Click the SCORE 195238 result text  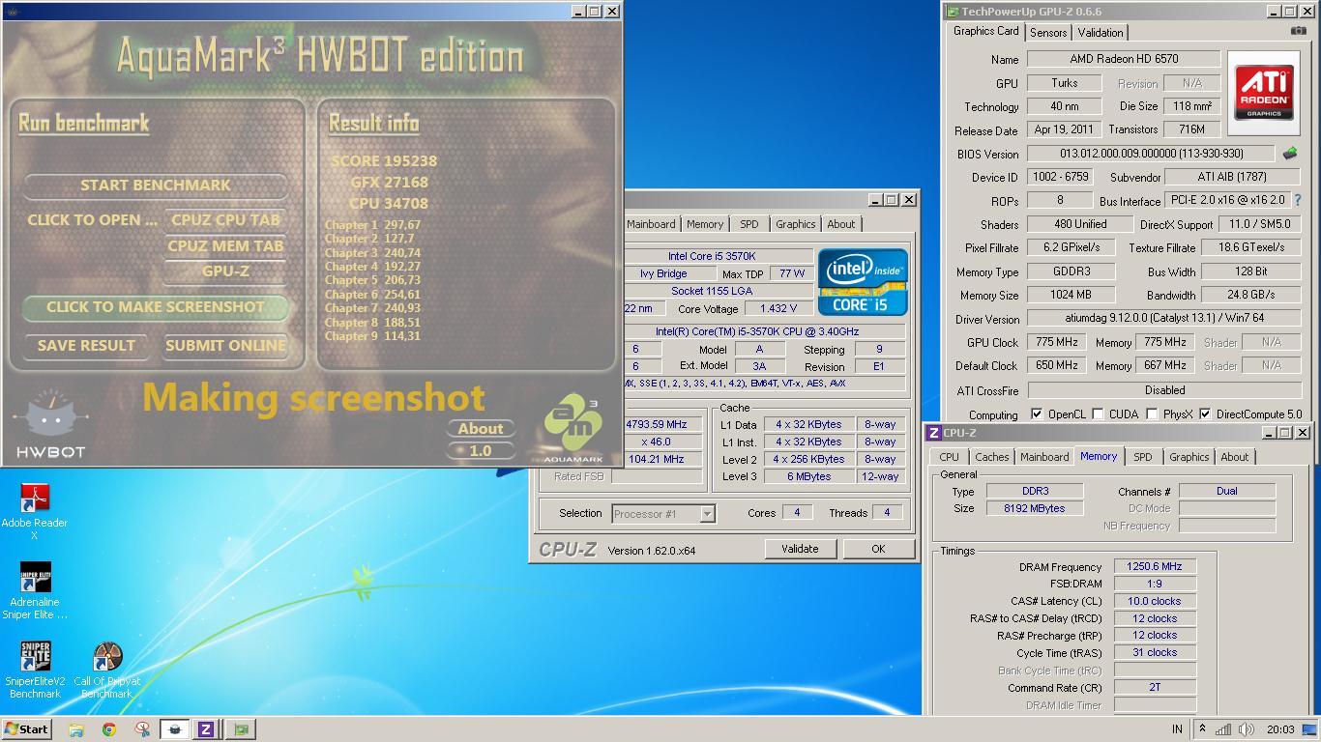click(x=384, y=161)
